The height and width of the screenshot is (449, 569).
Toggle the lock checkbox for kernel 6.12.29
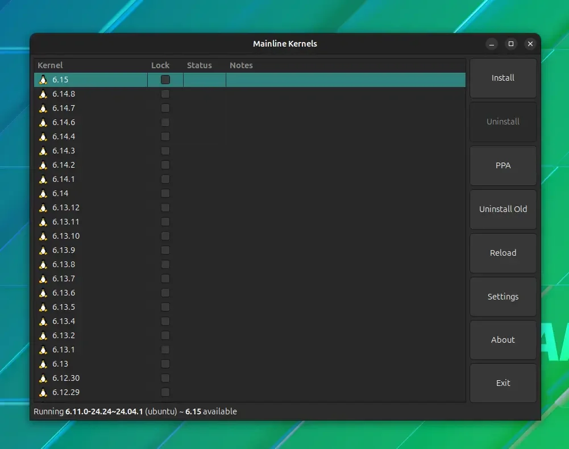click(165, 392)
